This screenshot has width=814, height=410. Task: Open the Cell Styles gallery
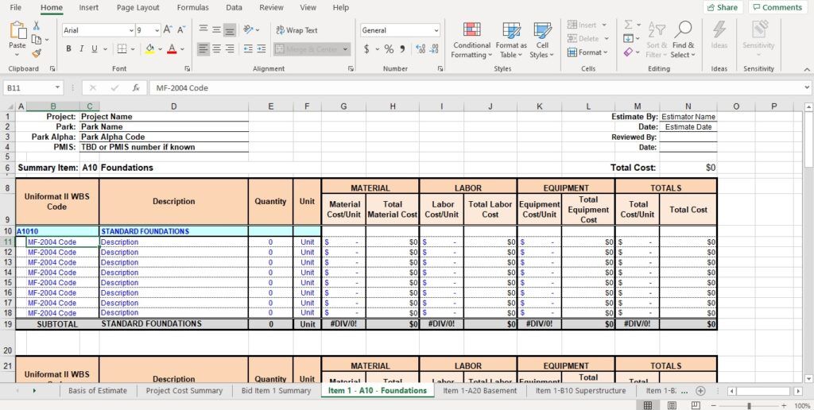(x=542, y=30)
